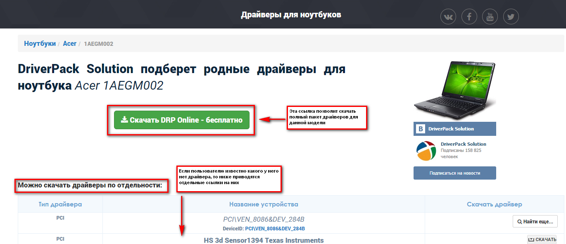Click the 1AEGM002 breadcrumb item
Image resolution: width=566 pixels, height=244 pixels.
click(98, 44)
